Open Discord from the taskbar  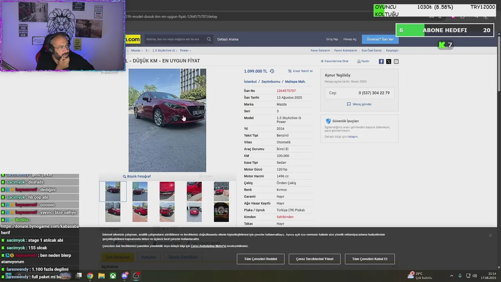click(124, 276)
